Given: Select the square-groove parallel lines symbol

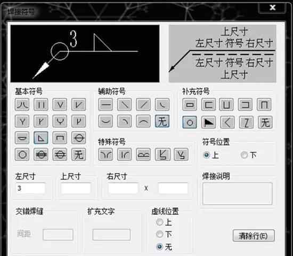Looking at the screenshot, I should pyautogui.click(x=41, y=104).
